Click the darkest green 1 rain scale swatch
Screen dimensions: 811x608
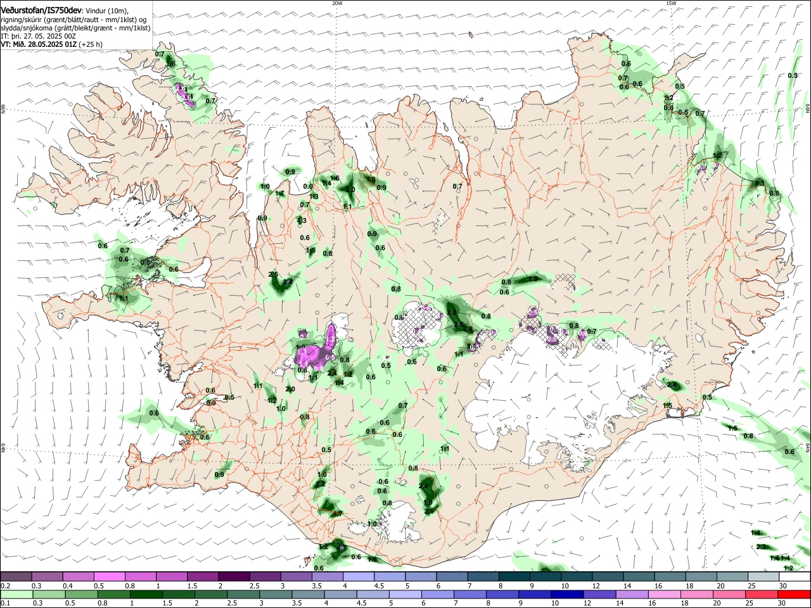coord(146,595)
